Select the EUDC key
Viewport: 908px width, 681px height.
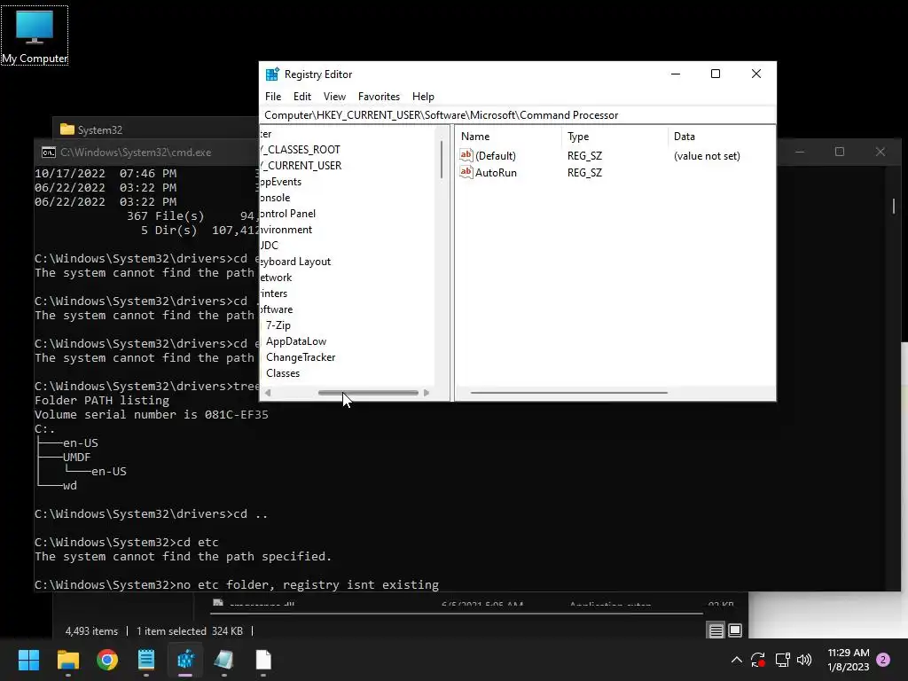[270, 246]
